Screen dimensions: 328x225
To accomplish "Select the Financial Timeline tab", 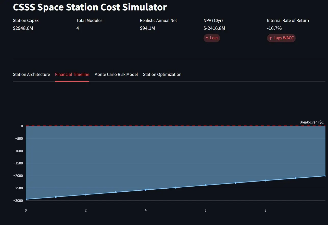I will point(72,74).
